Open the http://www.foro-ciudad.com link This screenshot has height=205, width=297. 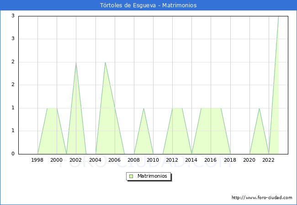(262, 198)
